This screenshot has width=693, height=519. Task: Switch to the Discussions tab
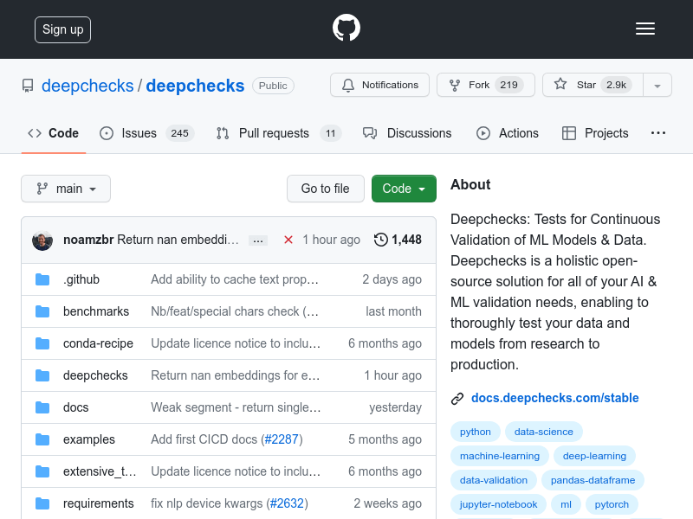[407, 133]
